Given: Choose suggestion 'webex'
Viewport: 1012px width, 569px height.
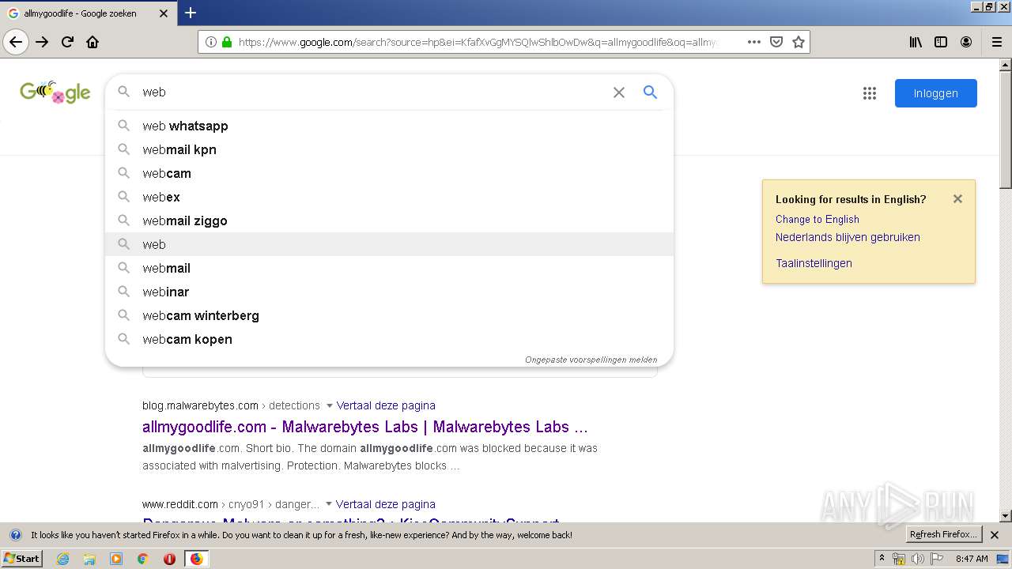Looking at the screenshot, I should 389,197.
